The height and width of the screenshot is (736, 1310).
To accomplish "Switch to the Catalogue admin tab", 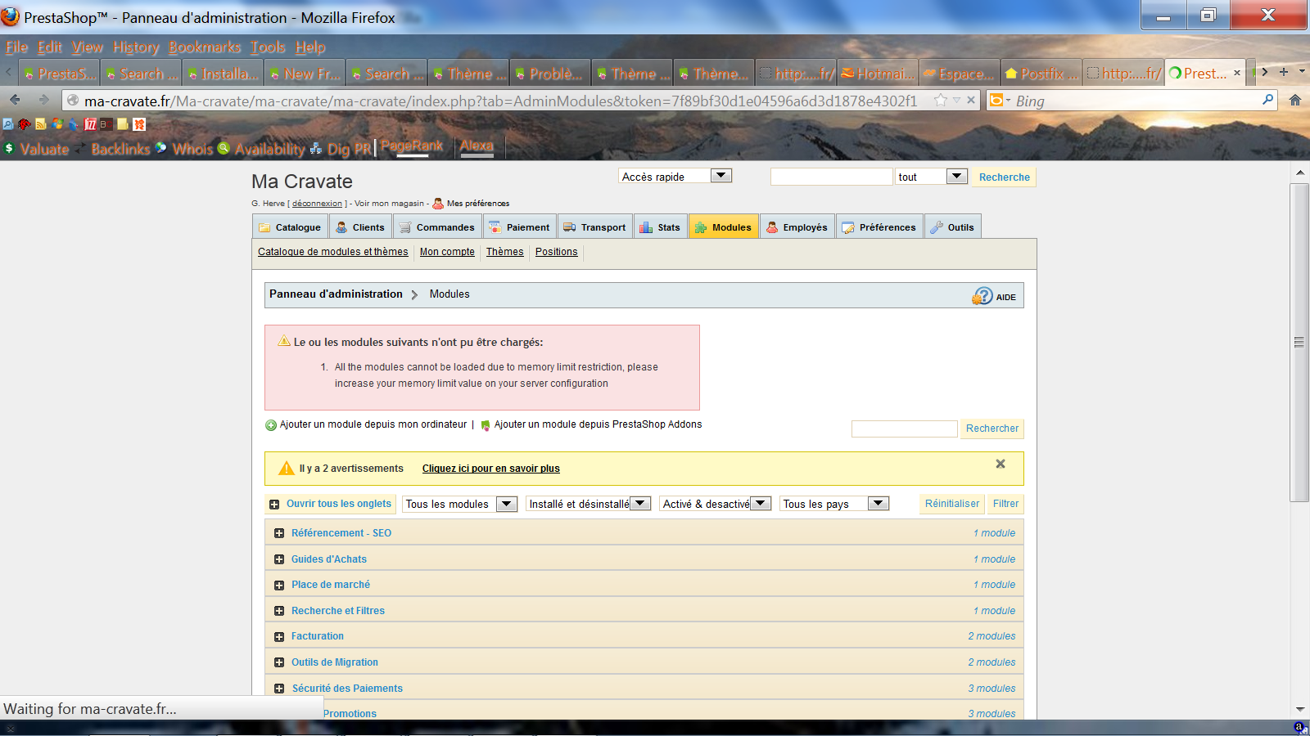I will click(x=290, y=227).
